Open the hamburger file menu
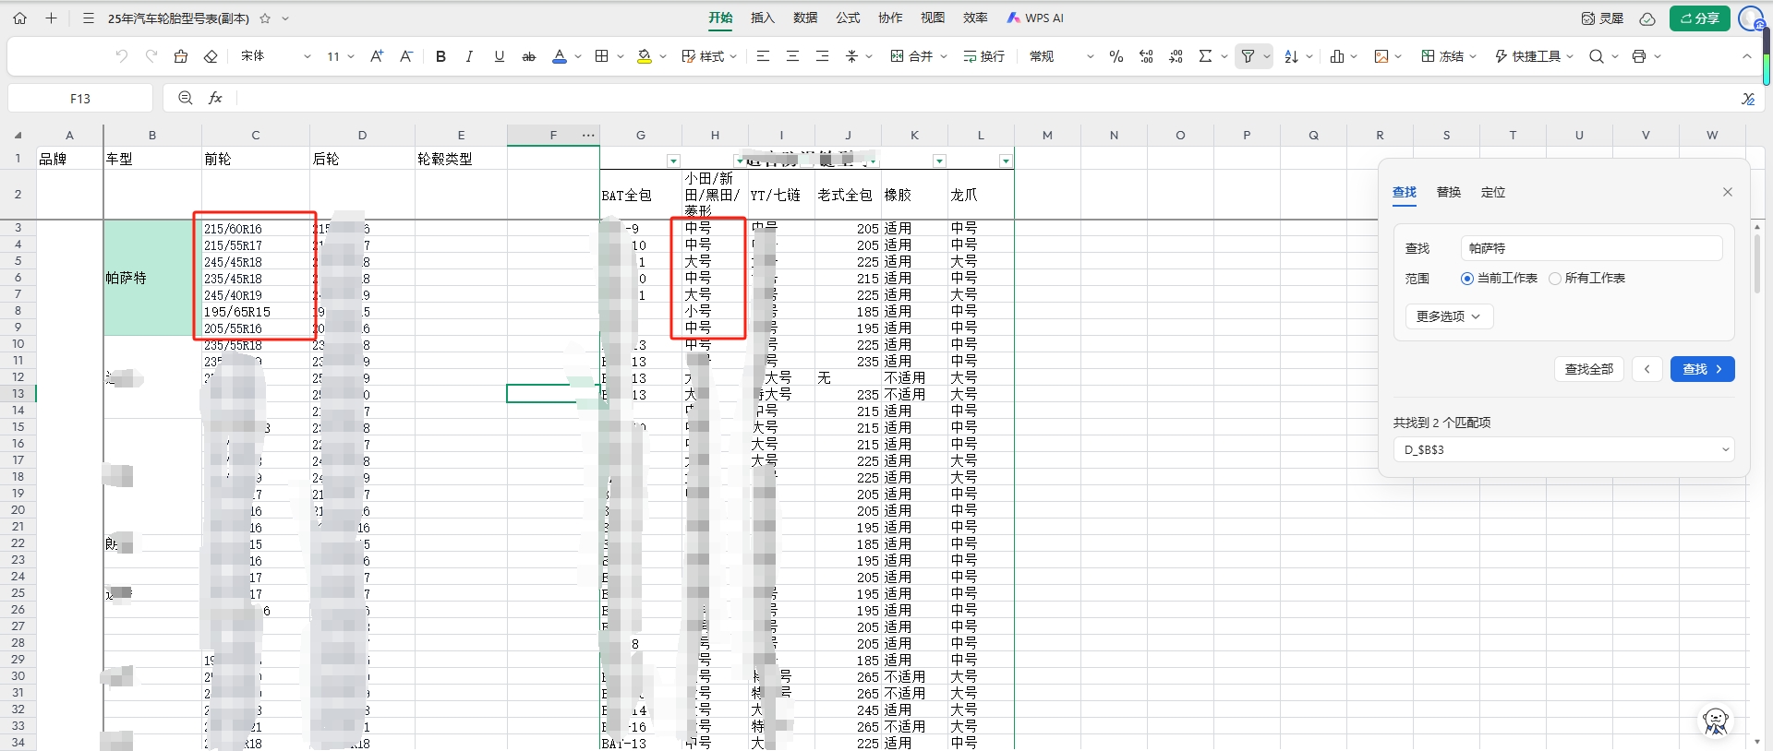Image resolution: width=1773 pixels, height=751 pixels. coord(89,18)
